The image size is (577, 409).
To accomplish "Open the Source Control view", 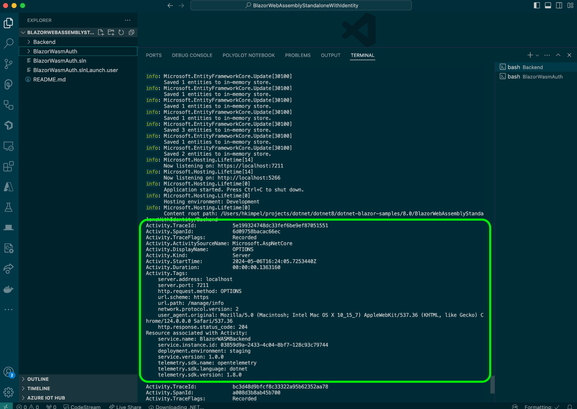I will coord(8,64).
